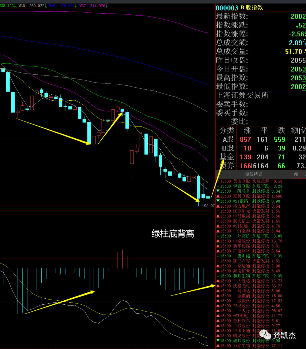
Task: Click red up-triangle icon beside 沃格光电
Action: (218, 286)
